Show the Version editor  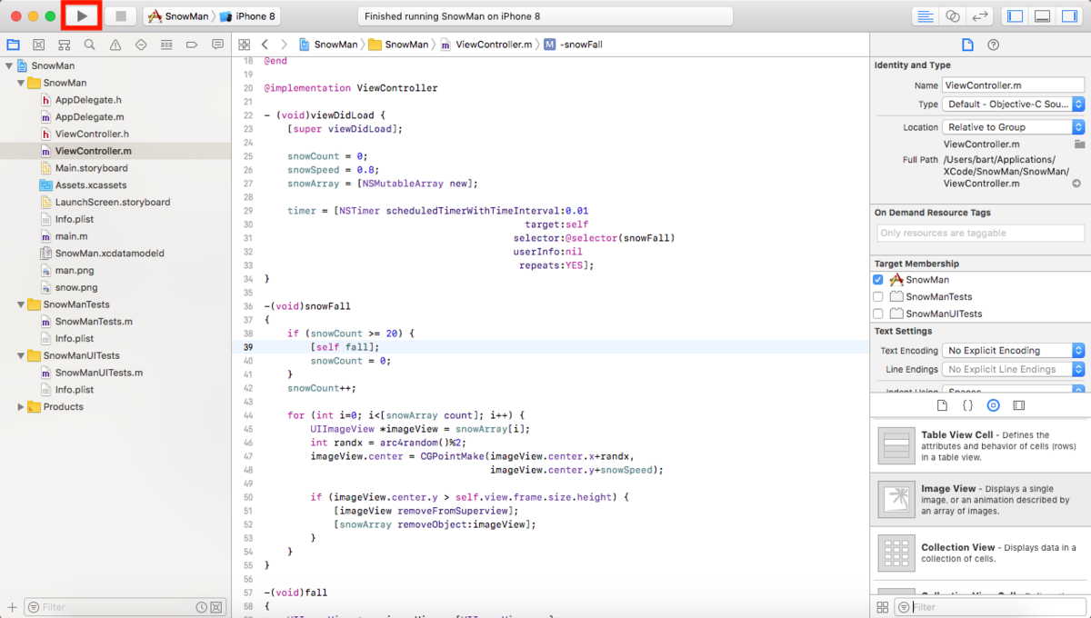click(x=979, y=16)
